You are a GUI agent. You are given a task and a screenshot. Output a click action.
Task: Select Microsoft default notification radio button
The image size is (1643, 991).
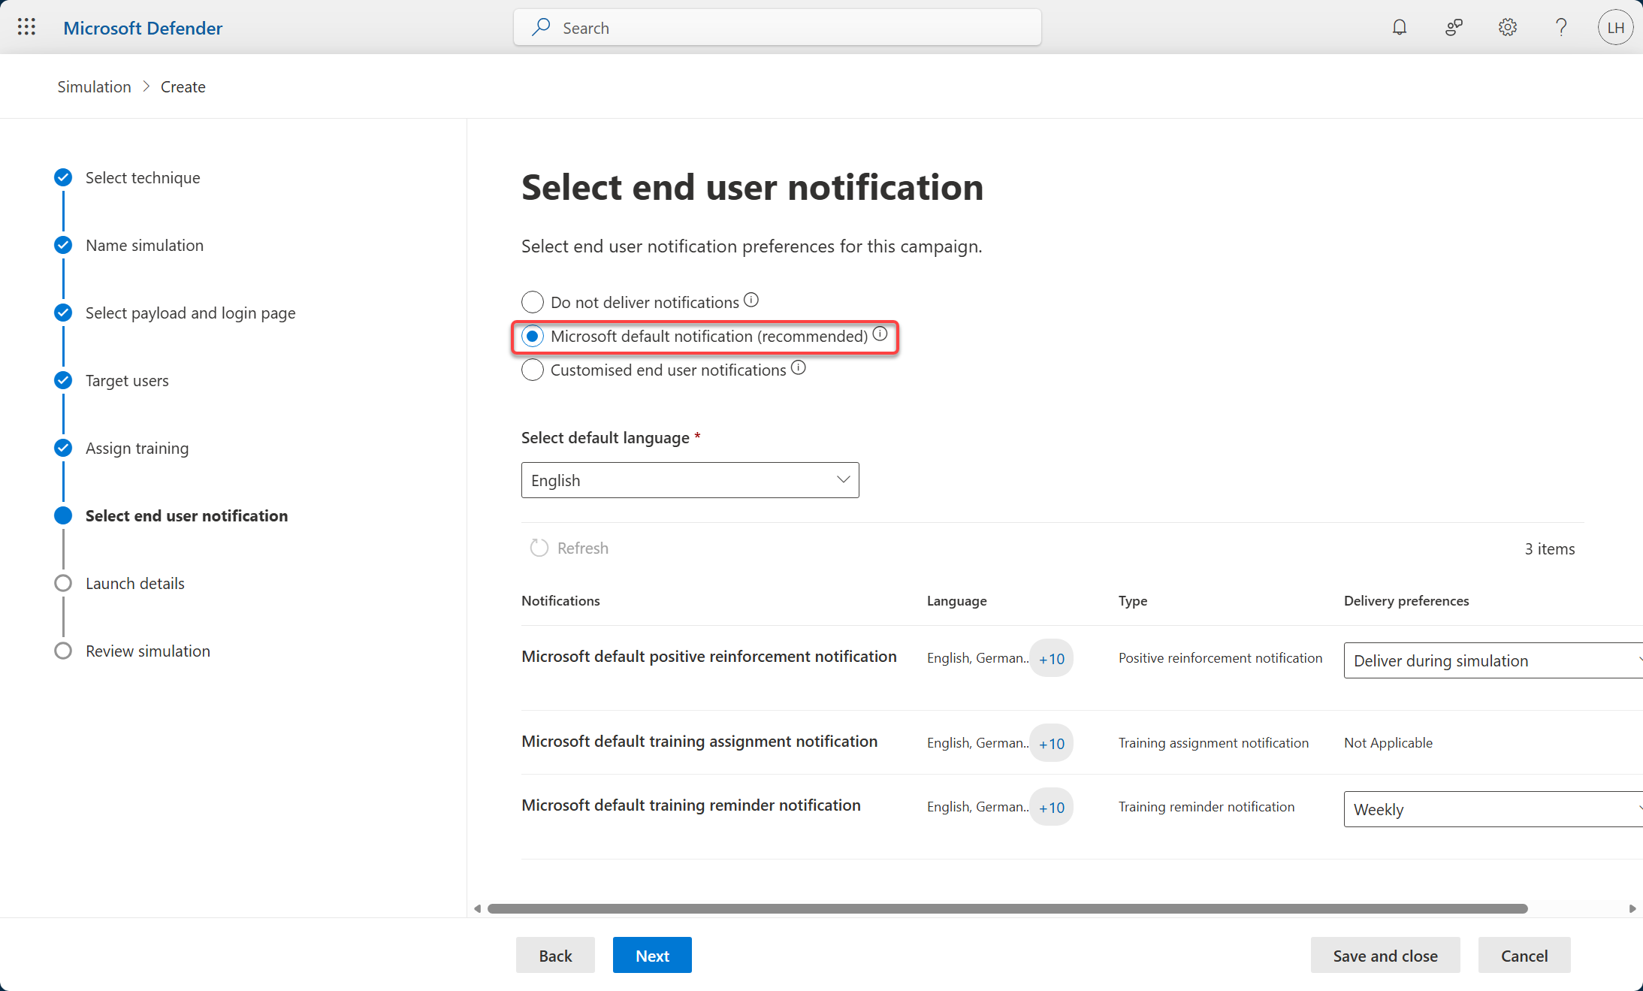coord(533,336)
